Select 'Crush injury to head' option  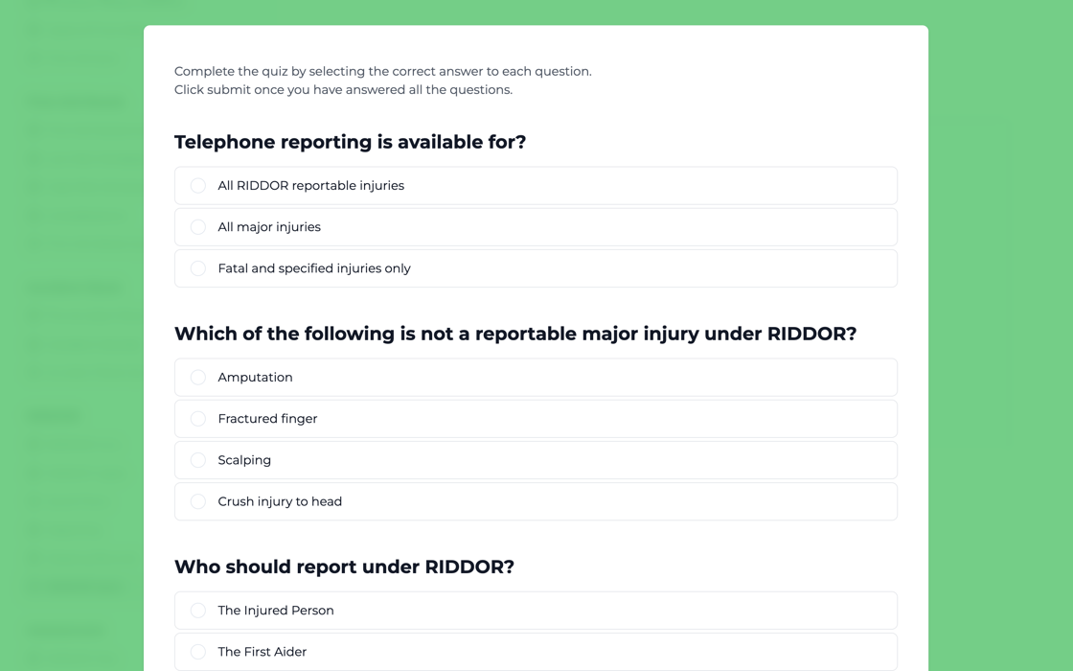click(197, 500)
